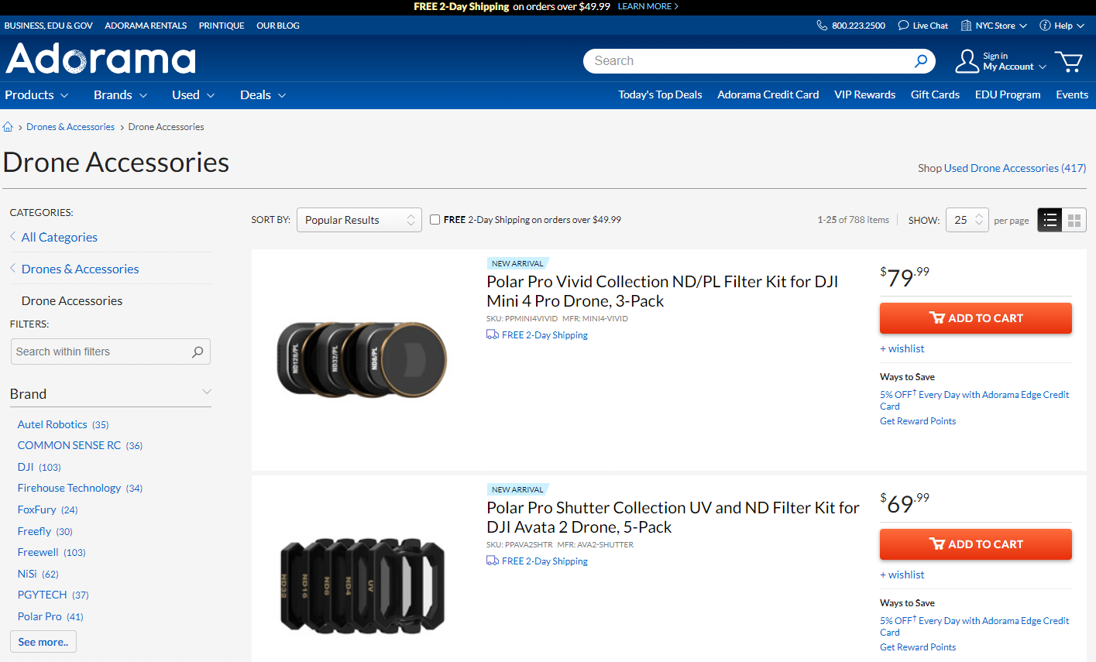The width and height of the screenshot is (1096, 662).
Task: Go to home via breadcrumb house icon
Action: click(x=8, y=127)
